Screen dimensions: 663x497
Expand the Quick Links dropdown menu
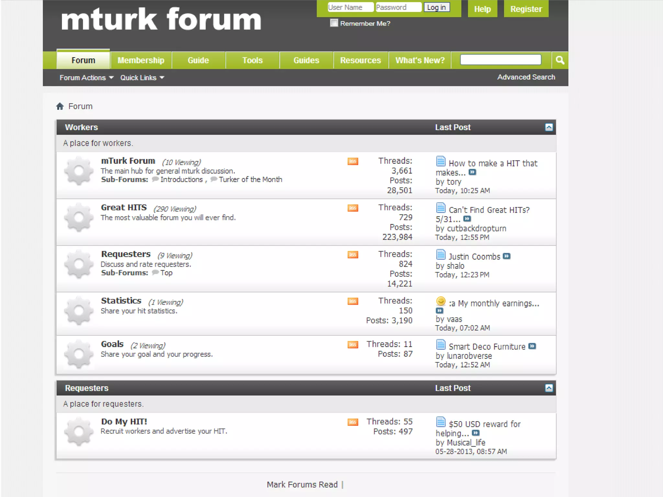point(142,78)
